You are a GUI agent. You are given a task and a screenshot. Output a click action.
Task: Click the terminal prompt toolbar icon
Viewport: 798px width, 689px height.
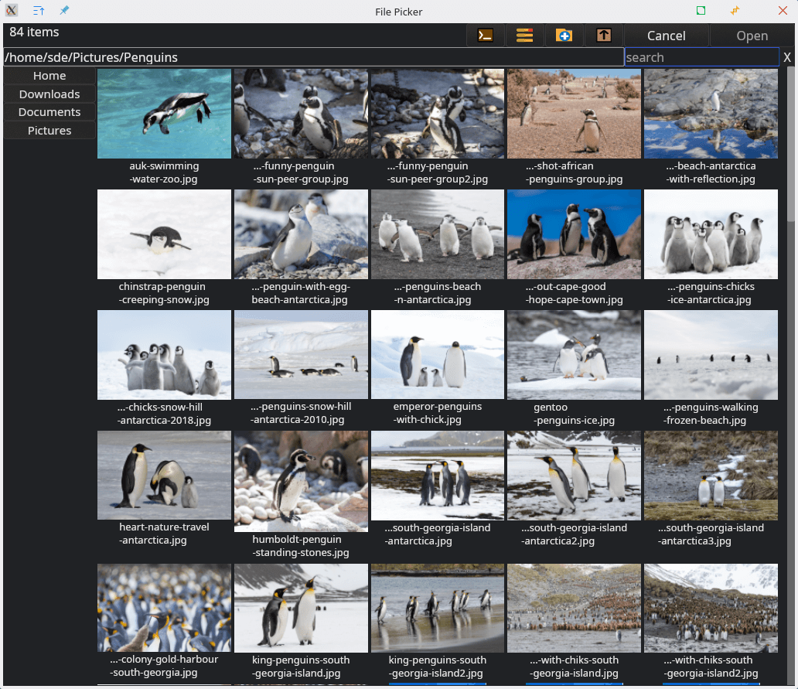click(486, 36)
